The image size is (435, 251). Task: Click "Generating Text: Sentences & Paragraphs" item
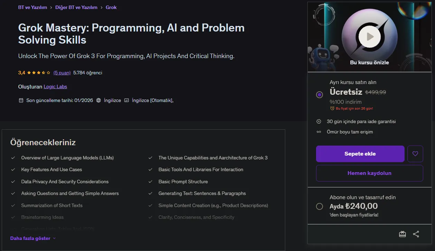click(x=202, y=194)
